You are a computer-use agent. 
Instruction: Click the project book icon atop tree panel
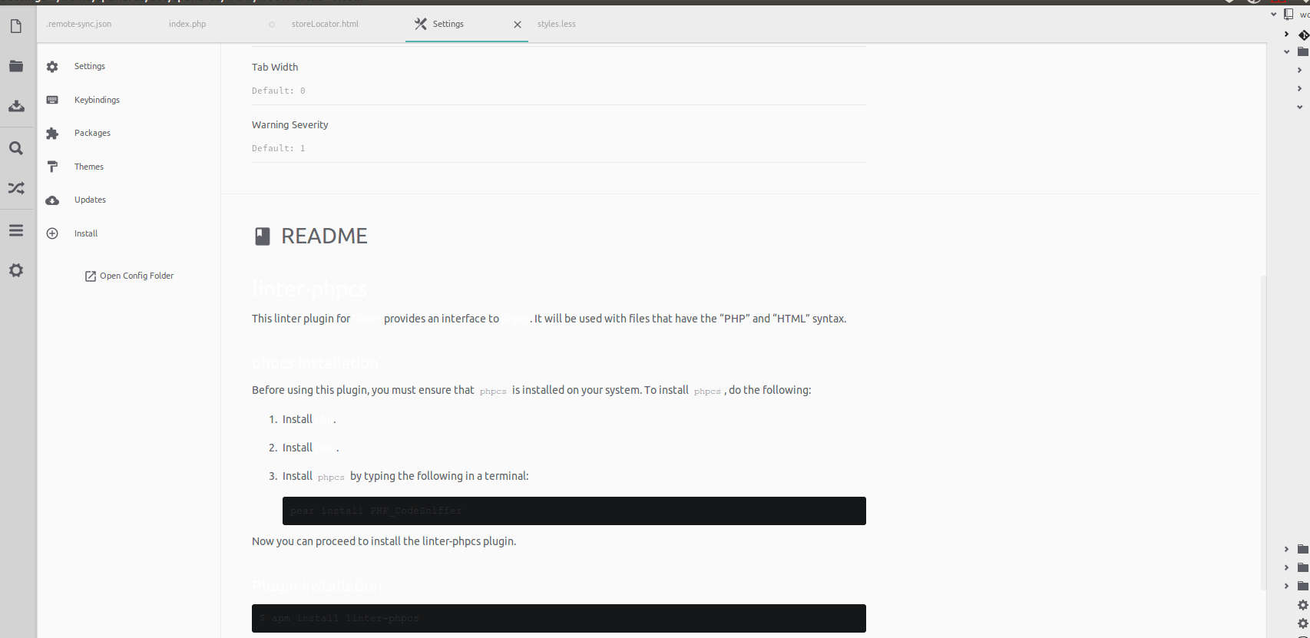(x=1288, y=15)
